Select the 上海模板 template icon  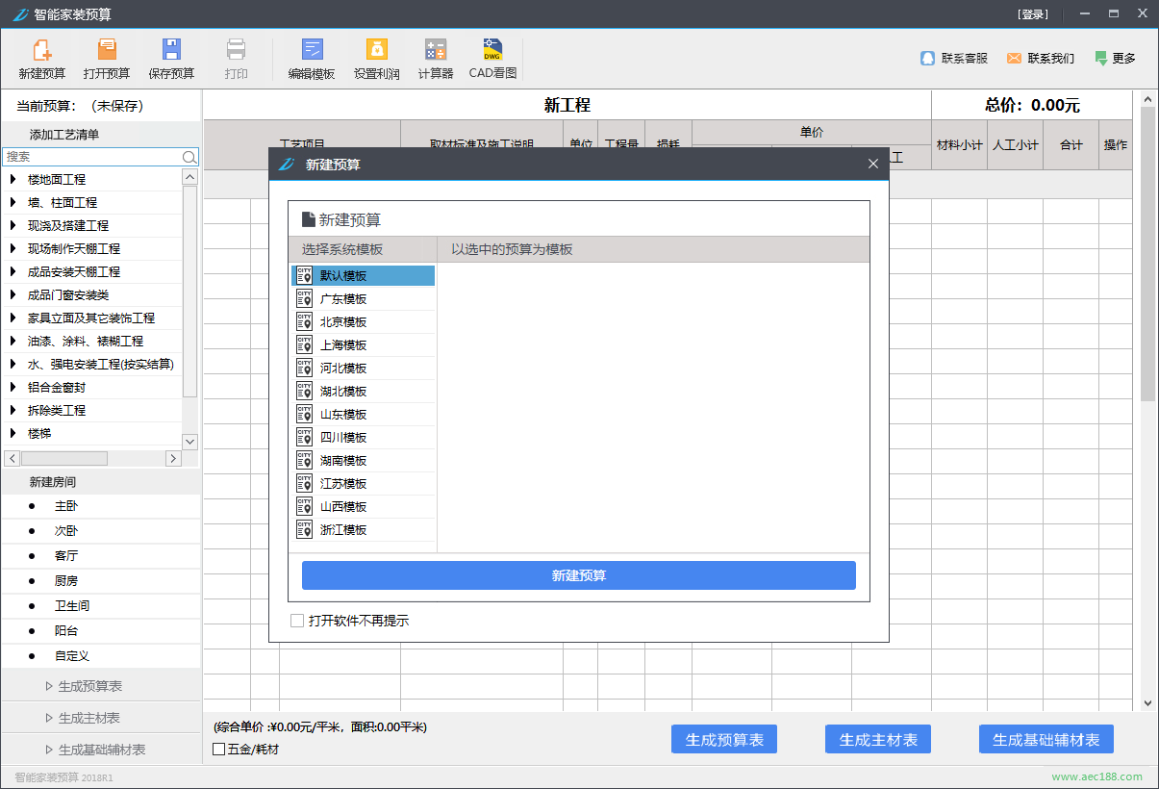(x=305, y=344)
